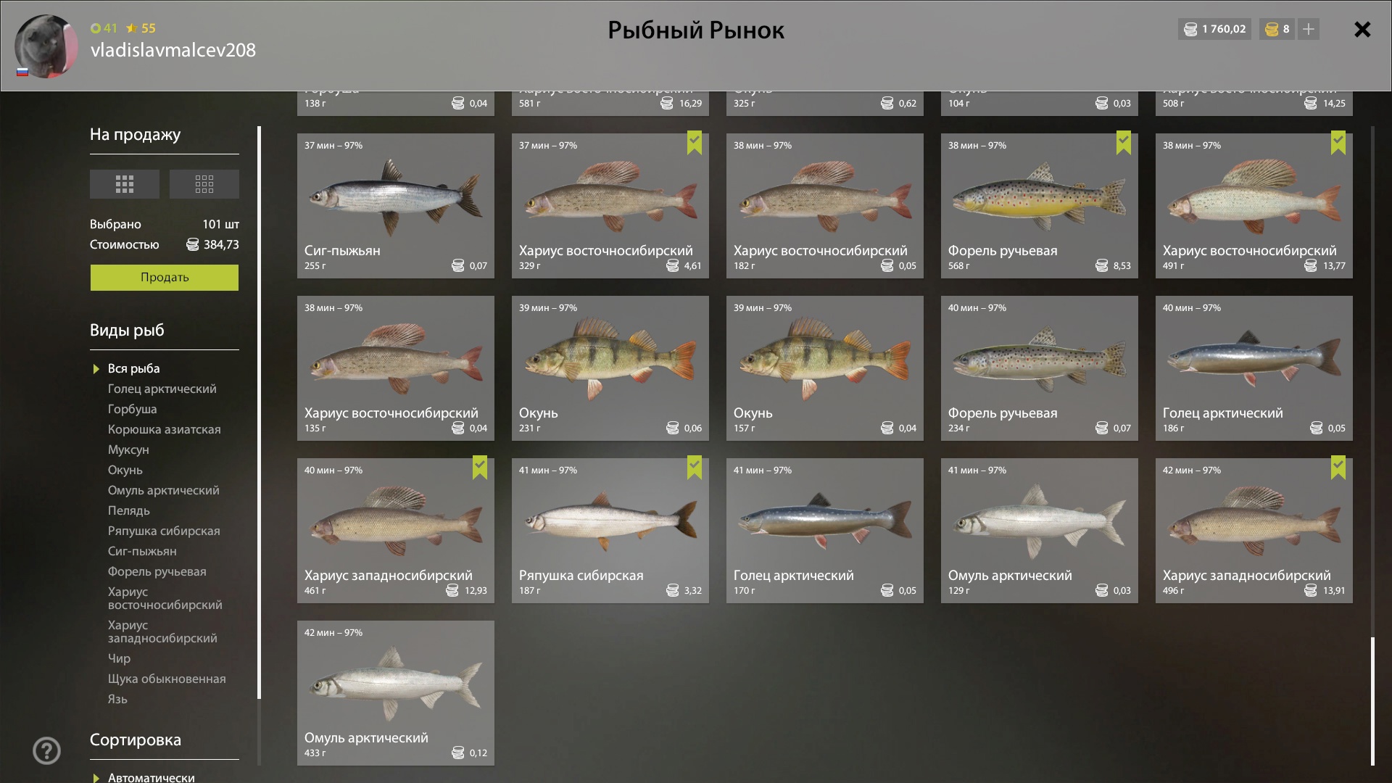Uncheck Хариус западносибирский 496 g bookmark
Screen dimensions: 1392x783
click(x=1338, y=468)
